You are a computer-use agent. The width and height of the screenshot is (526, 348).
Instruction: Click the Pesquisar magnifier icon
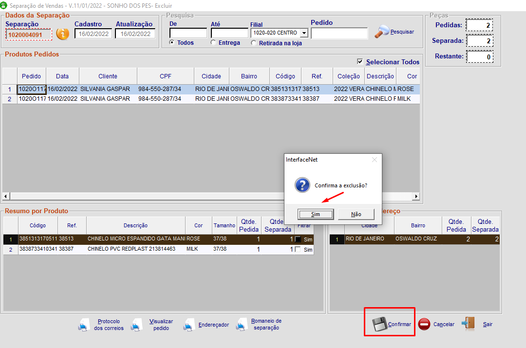tap(382, 32)
